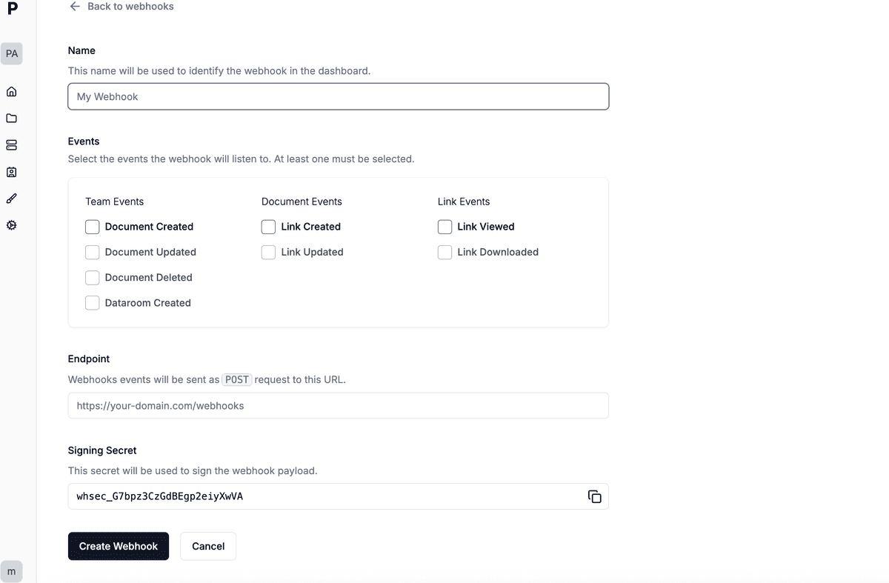The width and height of the screenshot is (889, 583).
Task: Enable the Document Deleted event checkbox
Action: tap(92, 277)
